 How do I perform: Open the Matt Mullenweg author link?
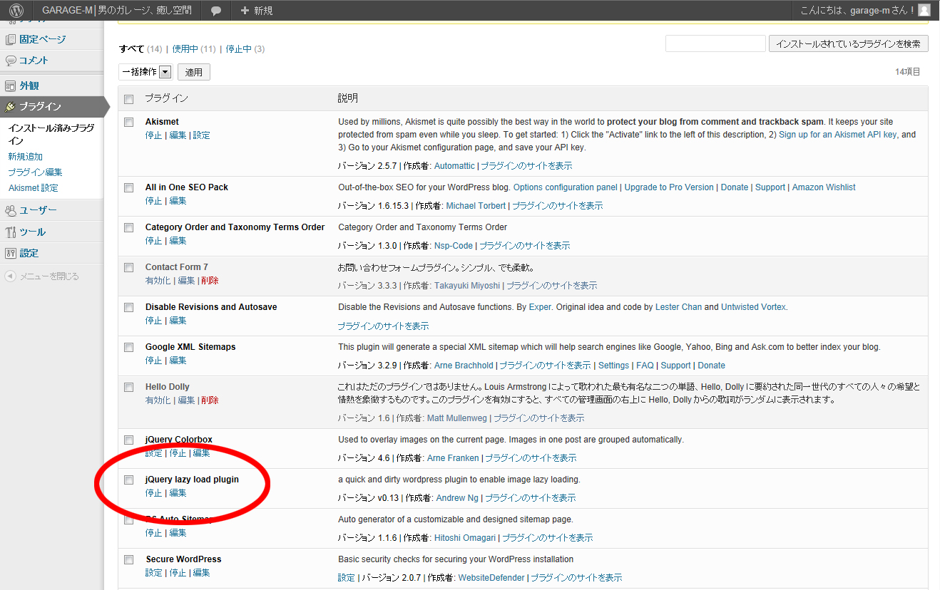tap(457, 418)
